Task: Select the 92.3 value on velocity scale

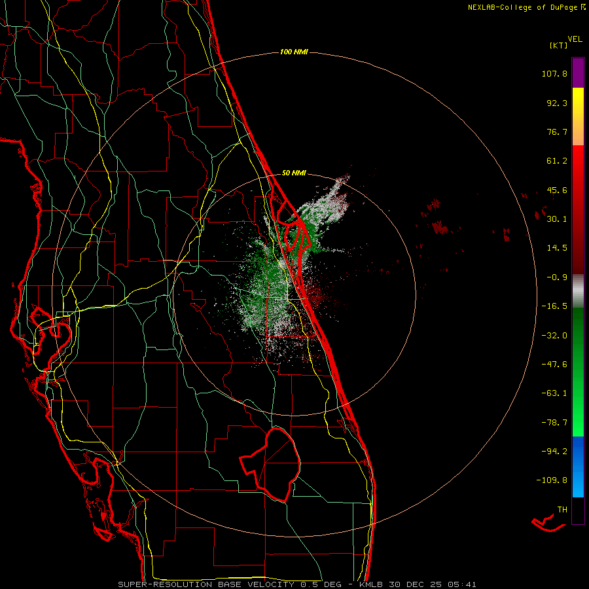Action: 557,103
